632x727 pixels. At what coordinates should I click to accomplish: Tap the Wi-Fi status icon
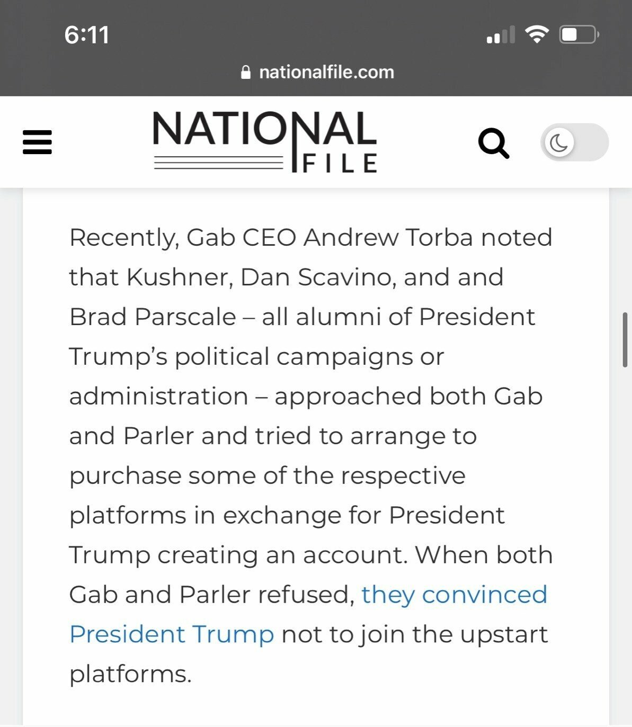(x=536, y=35)
